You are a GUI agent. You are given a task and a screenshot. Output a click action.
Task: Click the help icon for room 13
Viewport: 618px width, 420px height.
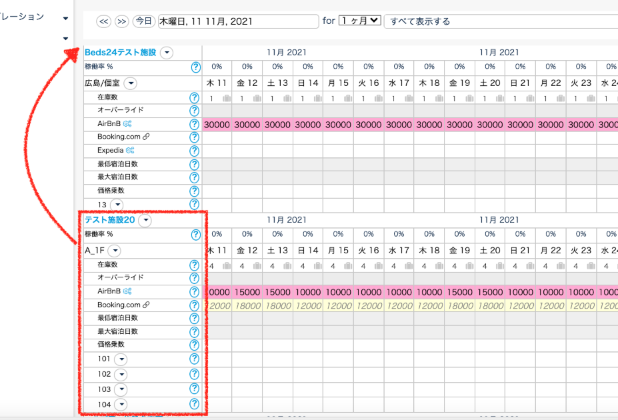pos(195,205)
